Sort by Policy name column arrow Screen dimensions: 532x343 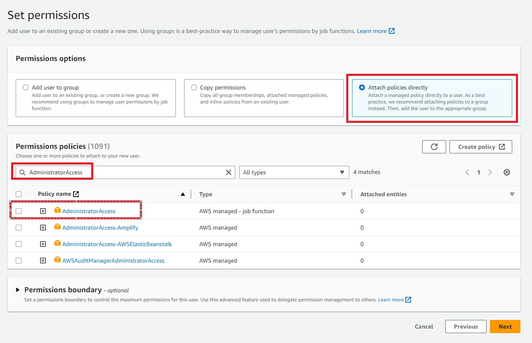pos(182,194)
